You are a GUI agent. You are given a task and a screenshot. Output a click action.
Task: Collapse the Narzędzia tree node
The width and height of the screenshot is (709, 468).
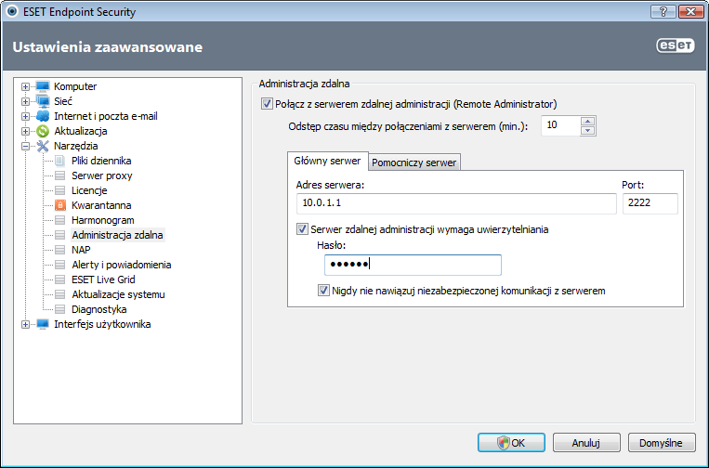pyautogui.click(x=26, y=147)
